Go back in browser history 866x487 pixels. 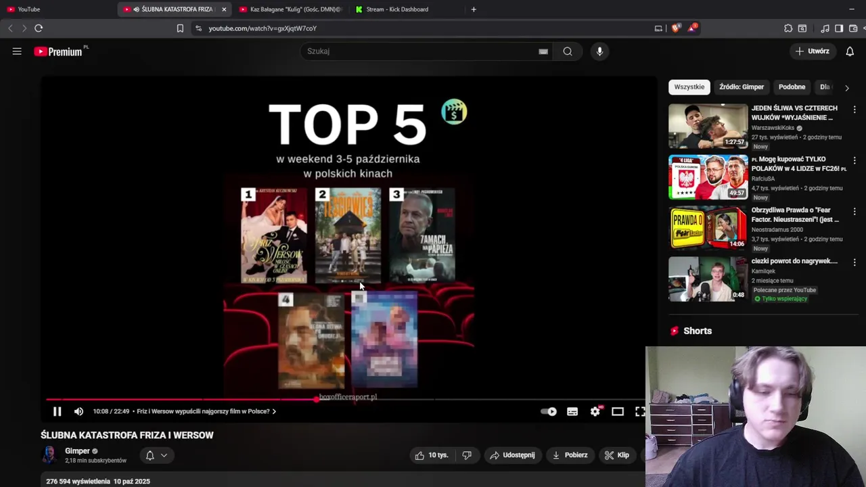click(x=10, y=28)
